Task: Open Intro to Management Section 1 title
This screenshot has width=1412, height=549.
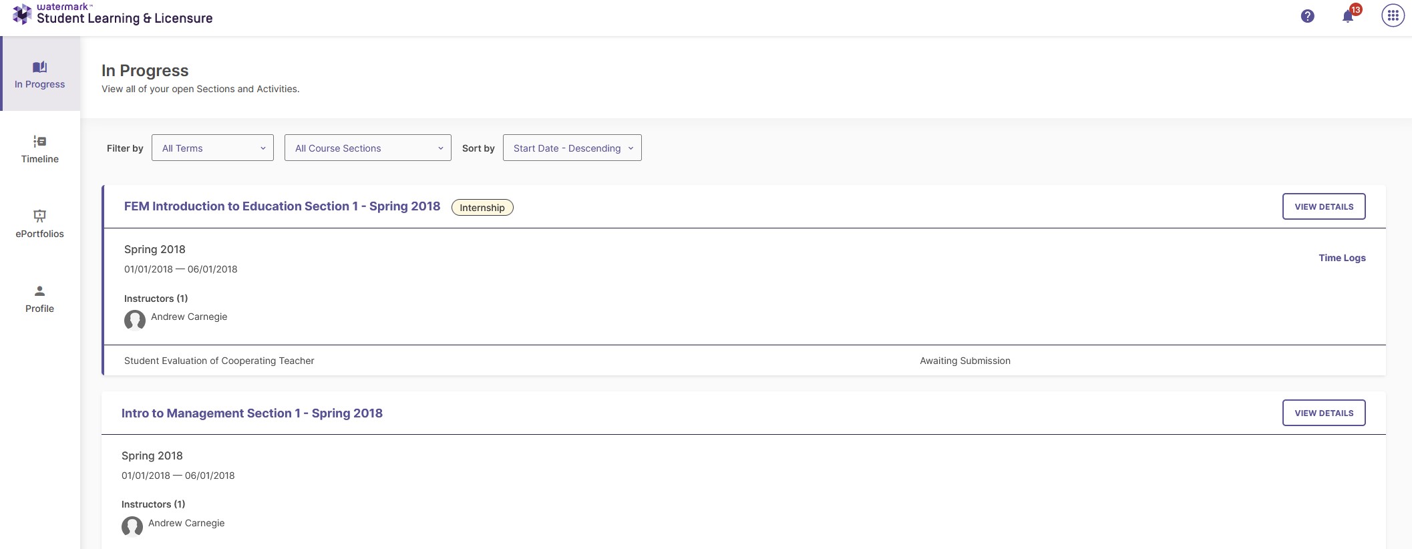Action: 252,413
